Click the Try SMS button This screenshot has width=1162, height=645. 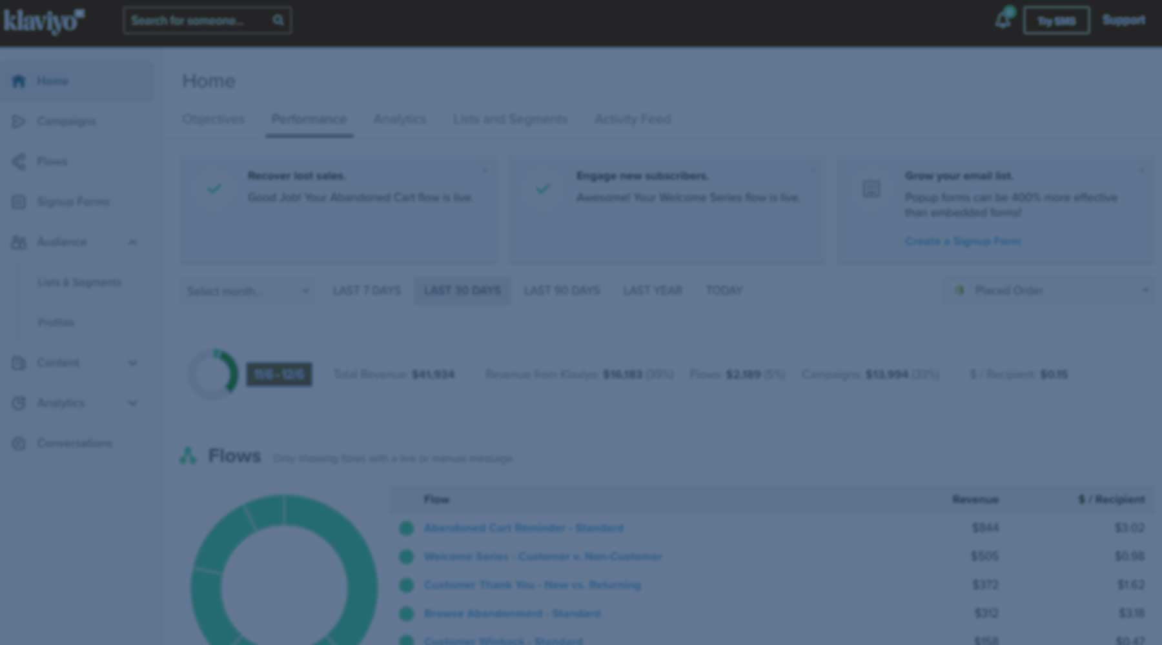point(1056,21)
